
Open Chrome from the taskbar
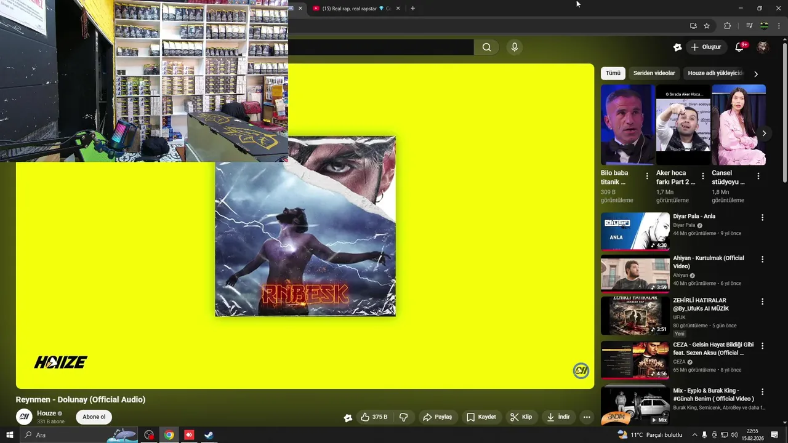point(169,435)
